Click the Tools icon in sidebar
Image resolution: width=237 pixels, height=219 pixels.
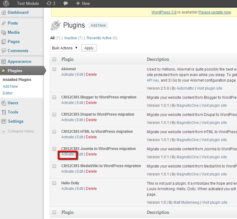(4, 112)
